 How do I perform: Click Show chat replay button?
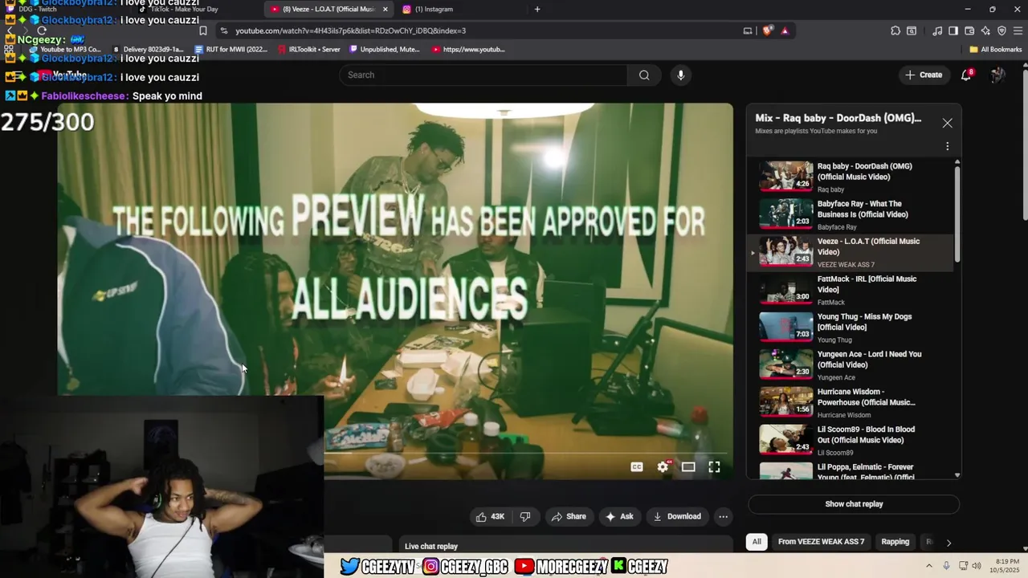854,504
